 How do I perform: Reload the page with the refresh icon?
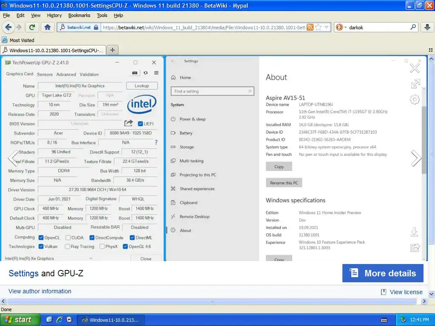pyautogui.click(x=32, y=27)
